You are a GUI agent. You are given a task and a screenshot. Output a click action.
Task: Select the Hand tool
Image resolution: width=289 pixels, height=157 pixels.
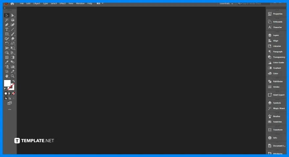7,76
